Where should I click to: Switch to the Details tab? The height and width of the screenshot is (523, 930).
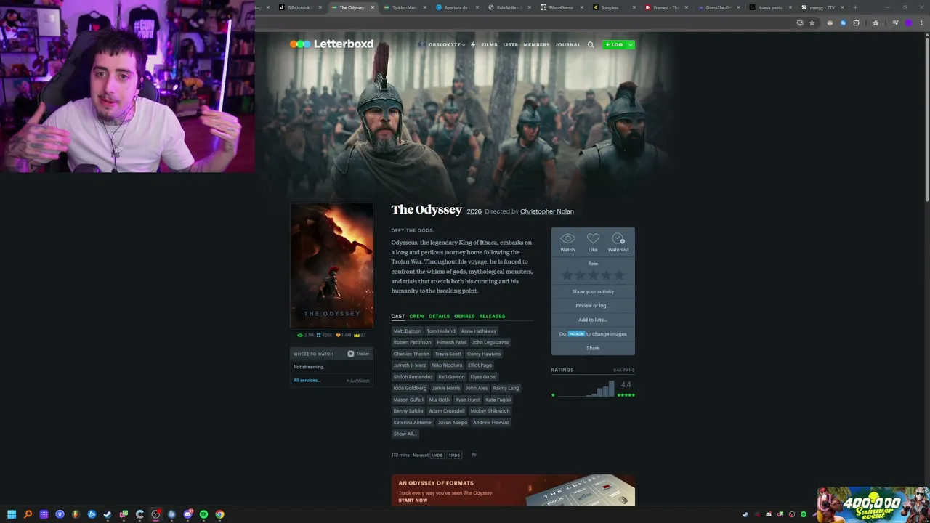pos(439,316)
